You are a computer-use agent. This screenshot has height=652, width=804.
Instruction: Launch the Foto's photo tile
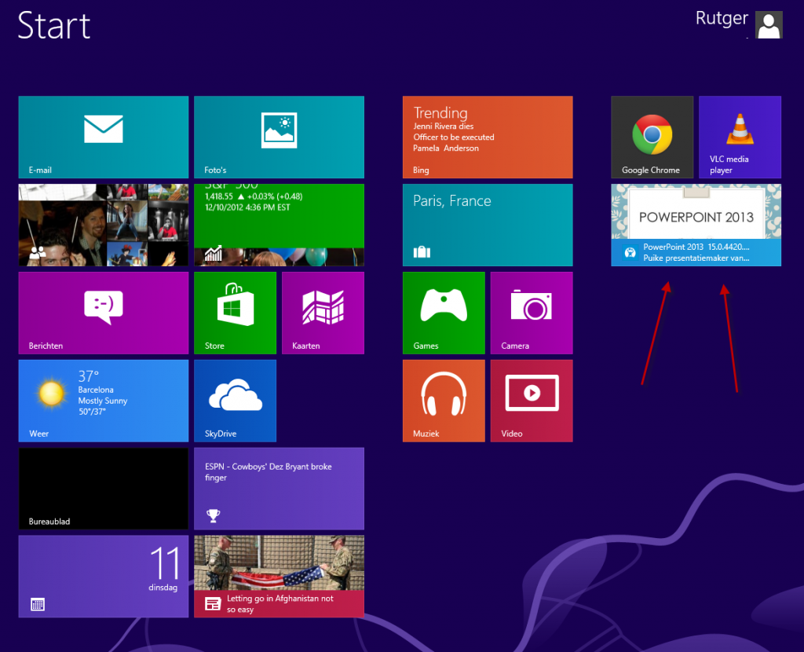pyautogui.click(x=279, y=137)
